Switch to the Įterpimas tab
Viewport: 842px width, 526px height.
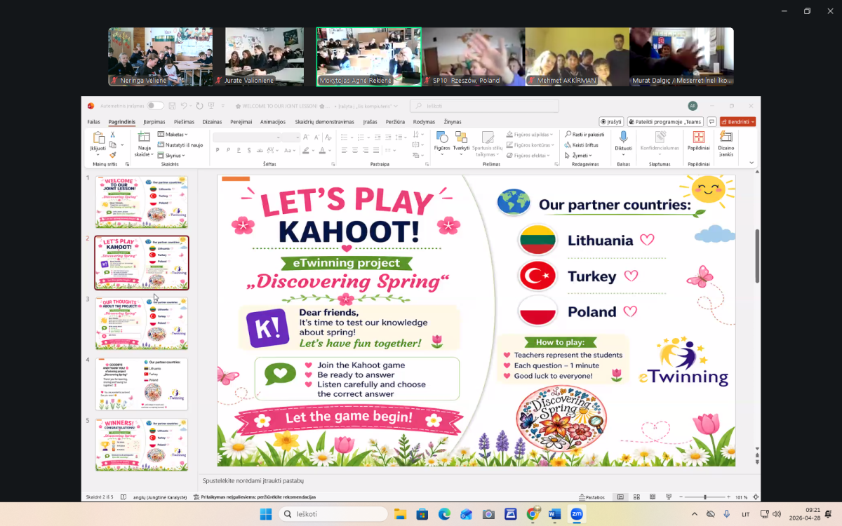tap(154, 122)
